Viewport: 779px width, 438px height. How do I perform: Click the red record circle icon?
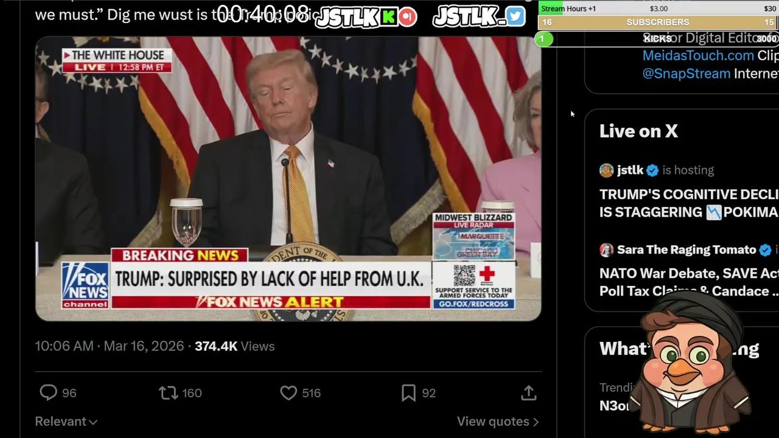point(408,17)
